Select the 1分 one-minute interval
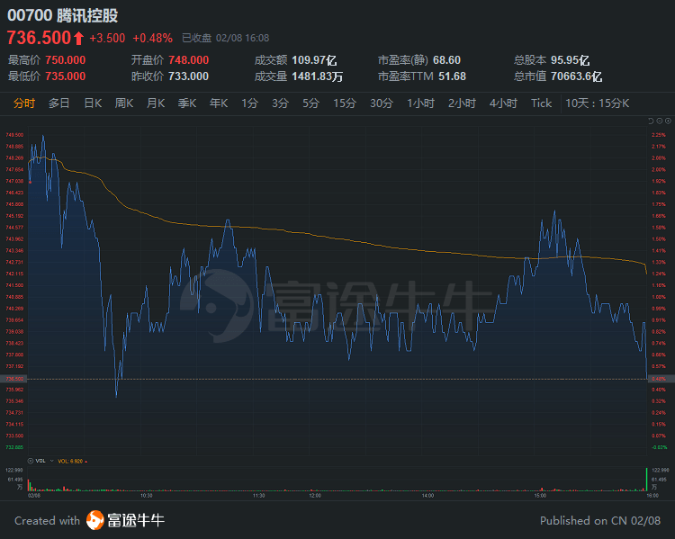Screen dimensions: 675x539 (249, 103)
